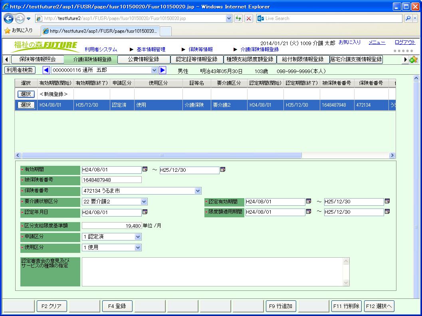The width and height of the screenshot is (422, 316).
Task: Click the Live Search magnifier icon
Action: click(x=408, y=18)
